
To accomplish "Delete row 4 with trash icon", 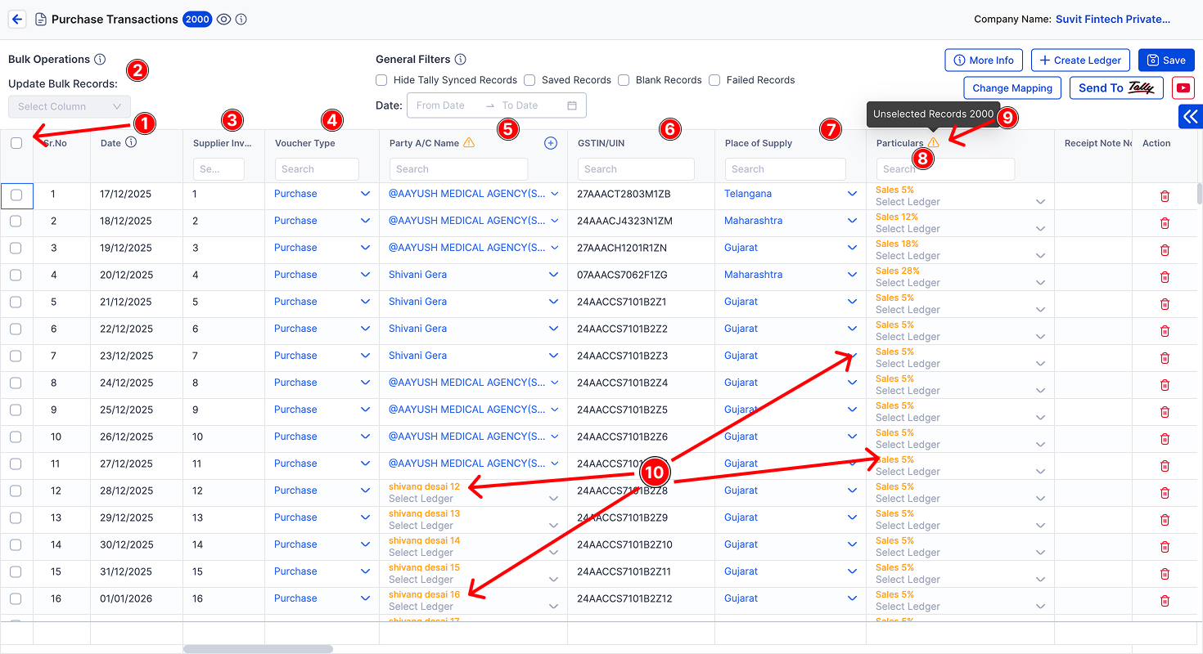I will coord(1165,277).
